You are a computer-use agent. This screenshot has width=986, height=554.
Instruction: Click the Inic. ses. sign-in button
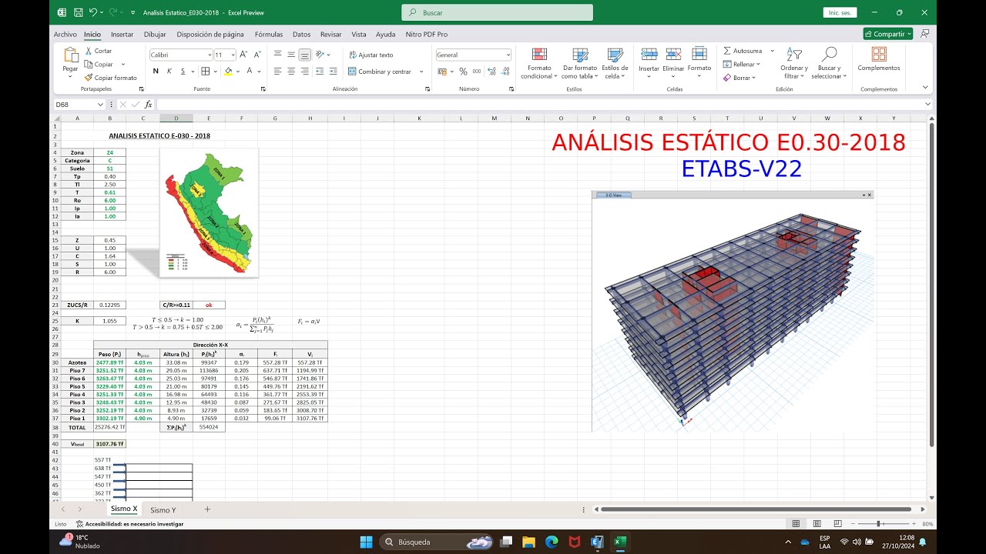[840, 12]
